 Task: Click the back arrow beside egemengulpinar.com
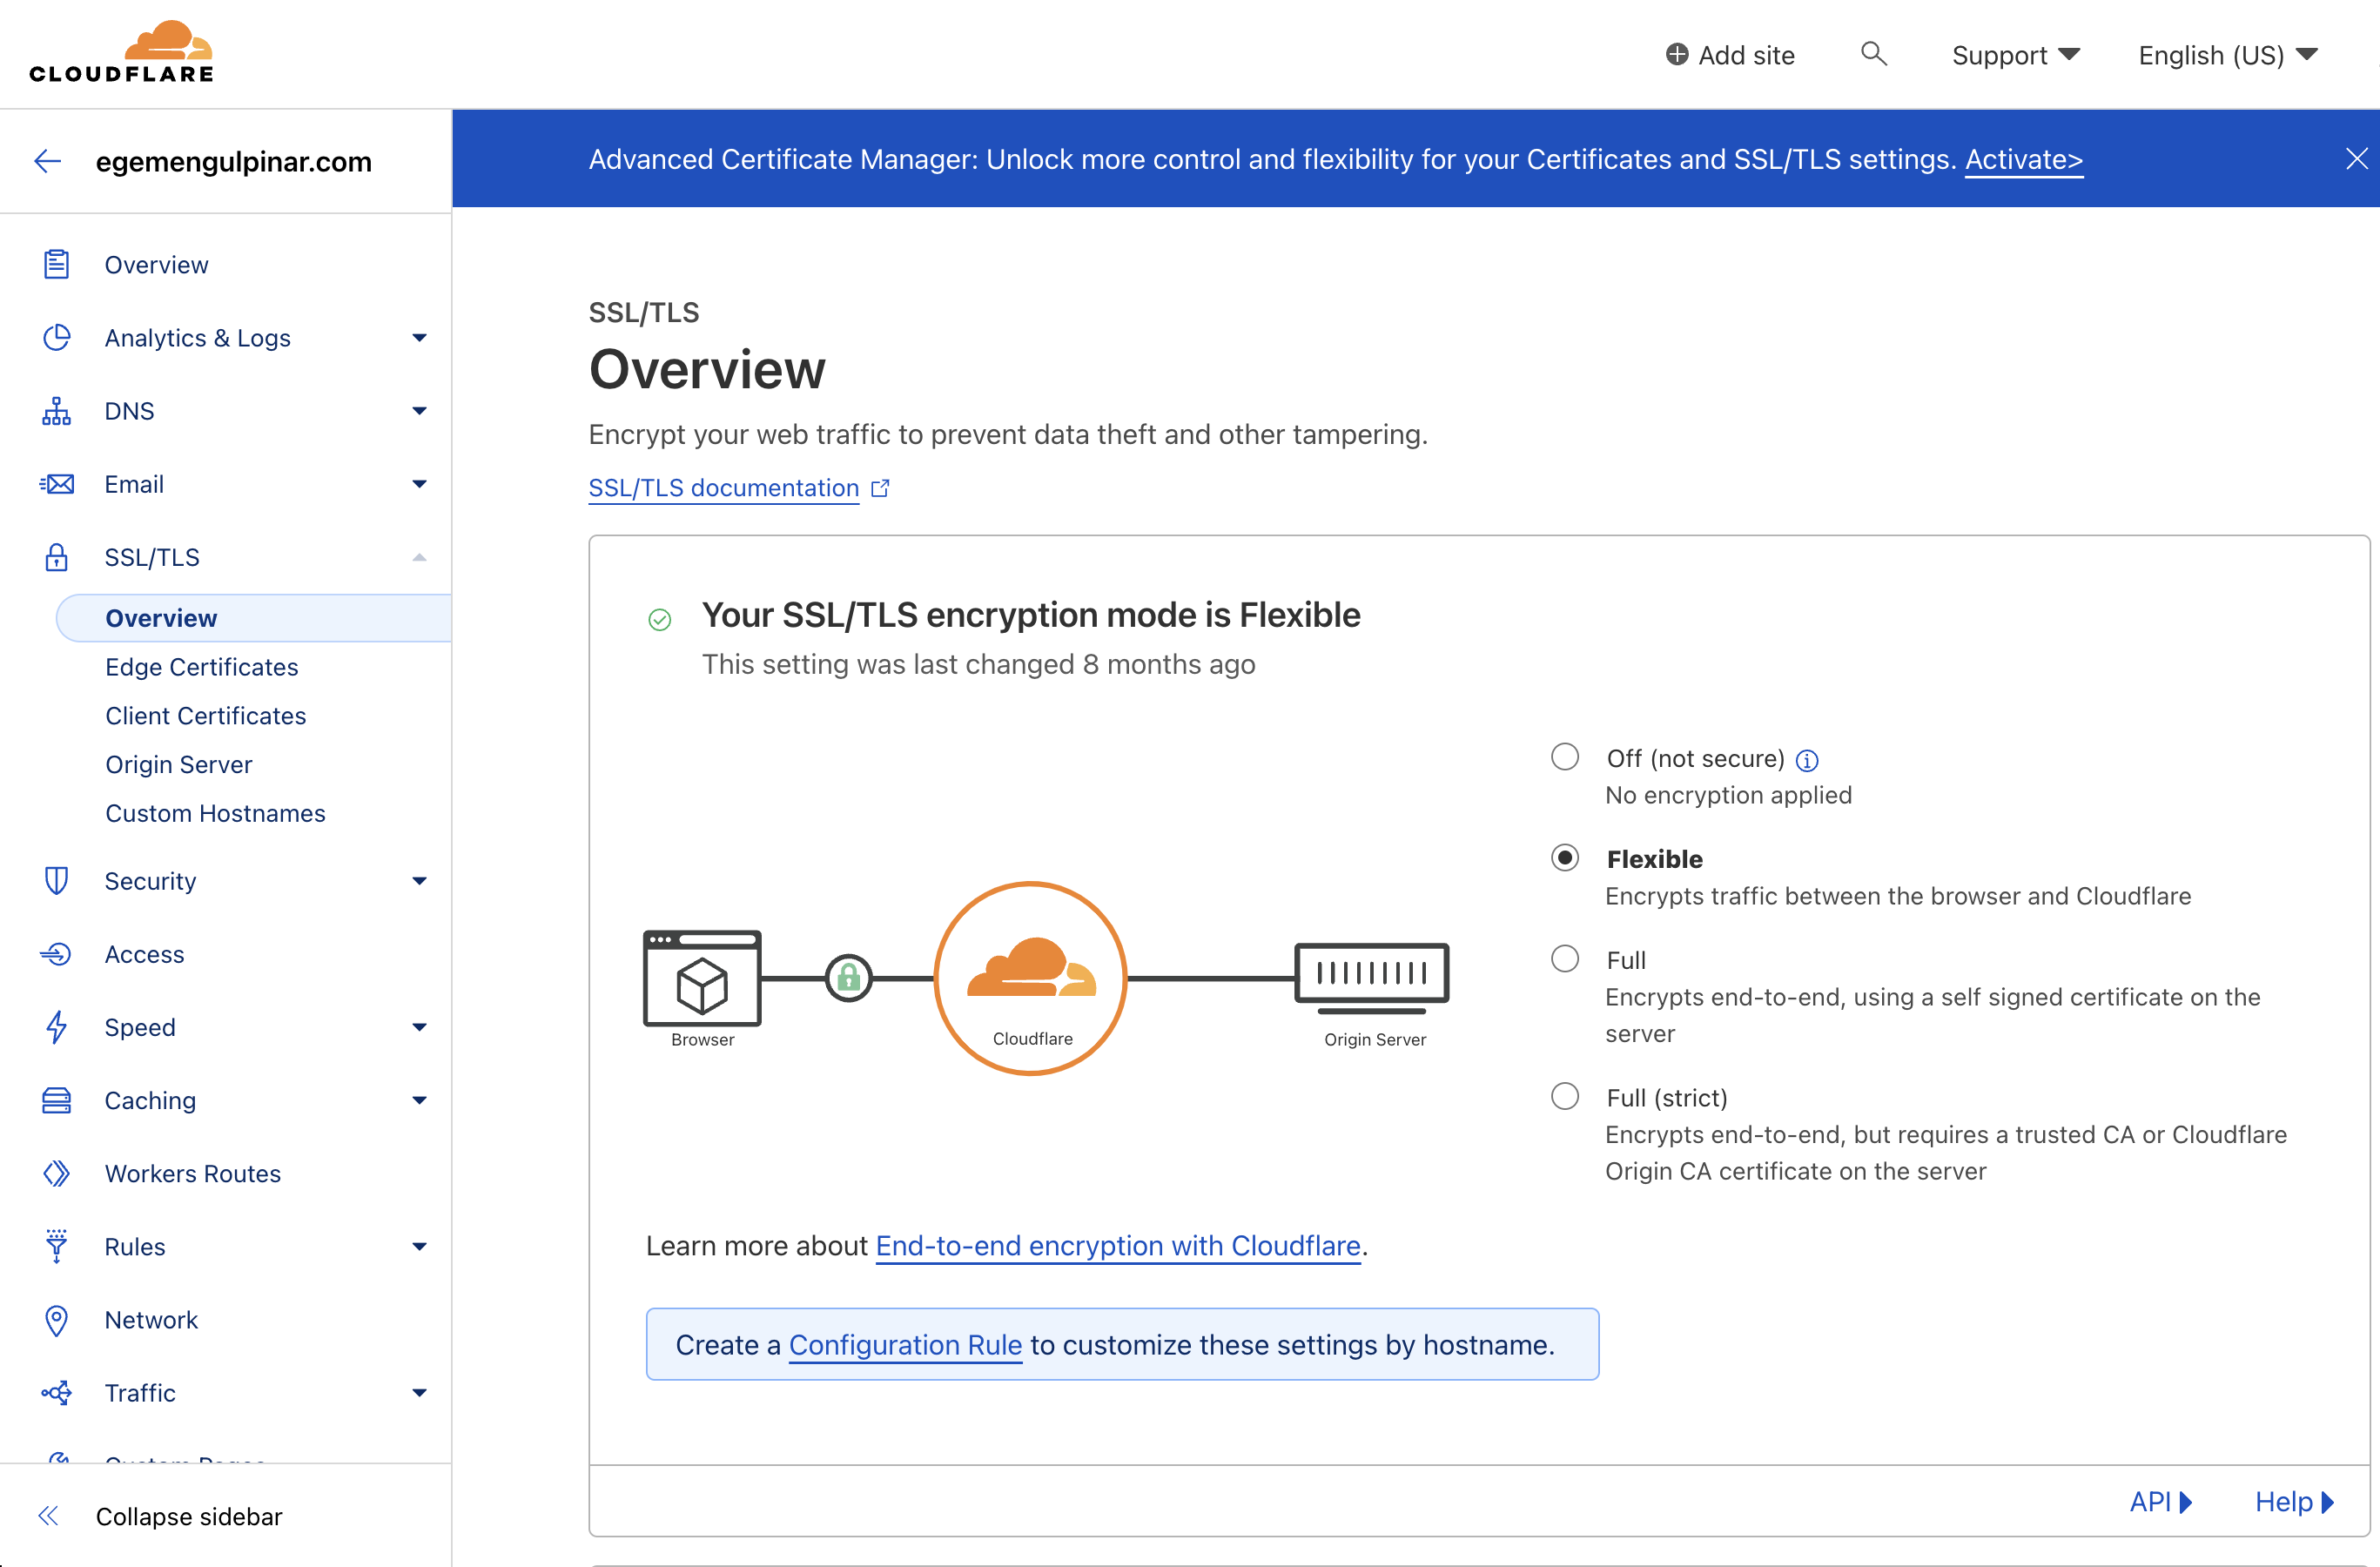click(48, 161)
